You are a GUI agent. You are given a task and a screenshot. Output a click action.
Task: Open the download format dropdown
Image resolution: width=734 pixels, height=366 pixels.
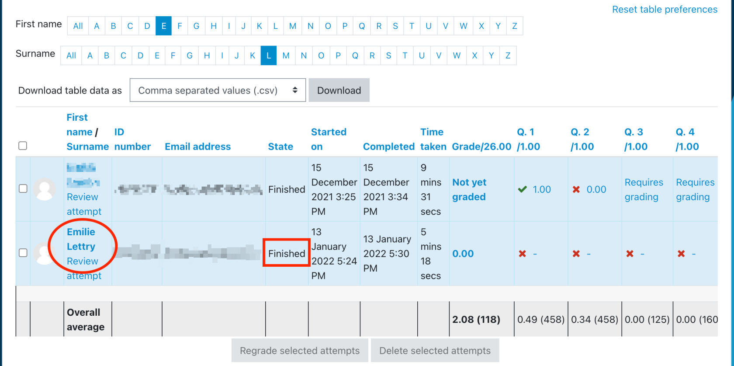coord(218,90)
